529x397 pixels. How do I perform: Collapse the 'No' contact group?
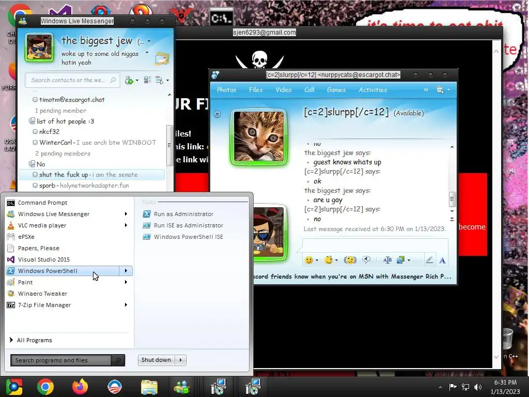[x=32, y=164]
